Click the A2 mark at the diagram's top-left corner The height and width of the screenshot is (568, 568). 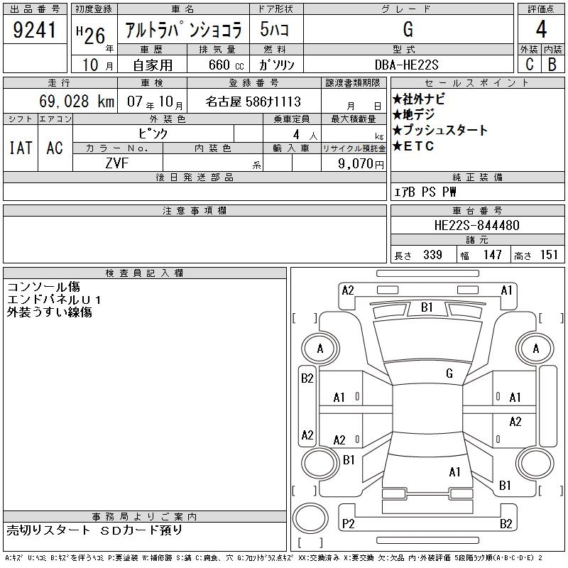pyautogui.click(x=348, y=290)
